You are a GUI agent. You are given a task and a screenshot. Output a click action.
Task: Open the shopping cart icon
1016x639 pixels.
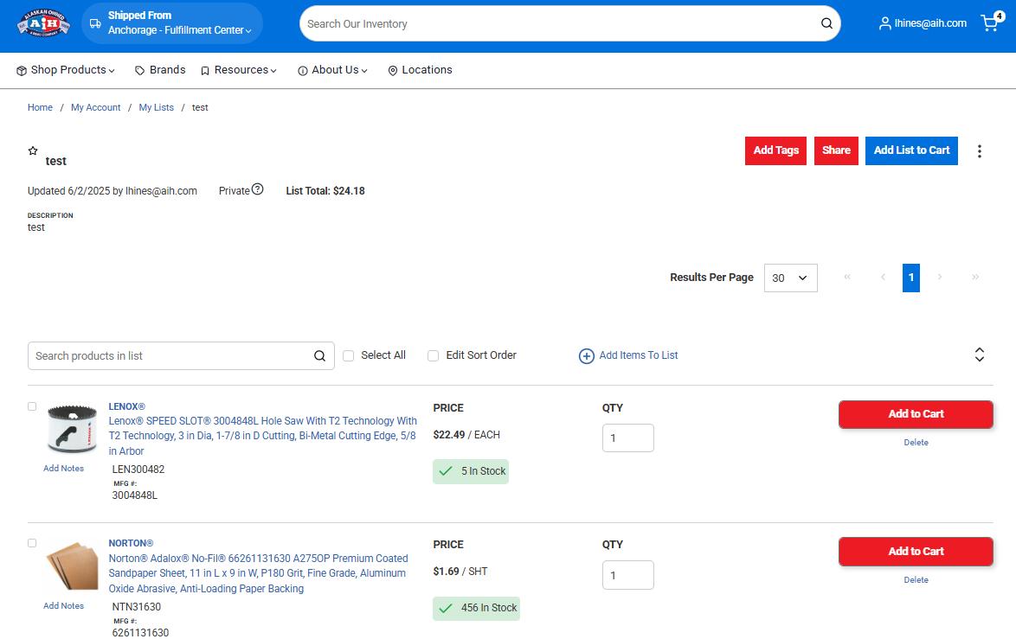989,23
